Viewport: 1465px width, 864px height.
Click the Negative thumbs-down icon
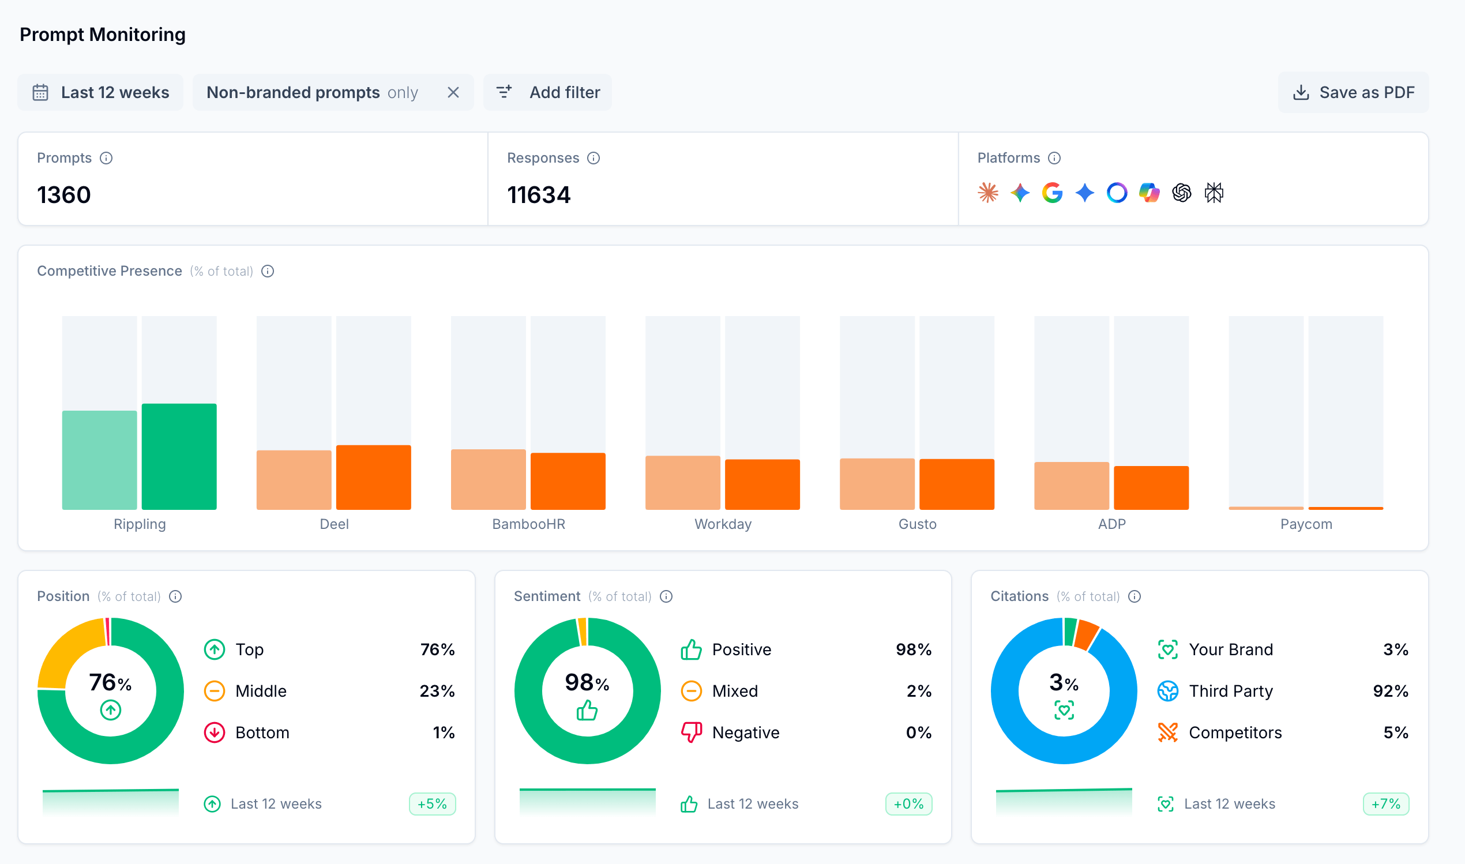point(692,732)
